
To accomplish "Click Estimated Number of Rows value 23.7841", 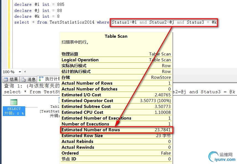I will point(163,130).
